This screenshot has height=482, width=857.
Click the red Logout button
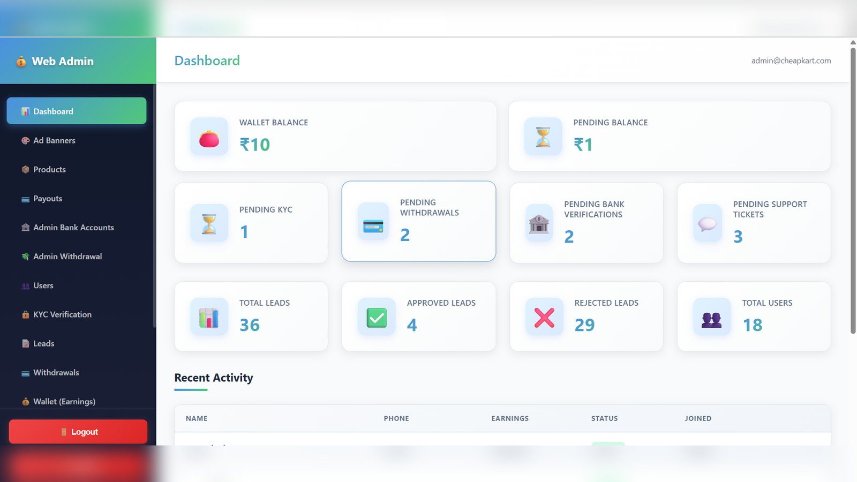pyautogui.click(x=78, y=432)
